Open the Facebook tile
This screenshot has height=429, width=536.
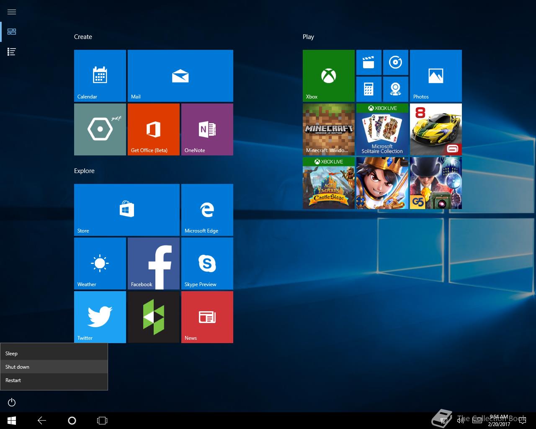154,264
